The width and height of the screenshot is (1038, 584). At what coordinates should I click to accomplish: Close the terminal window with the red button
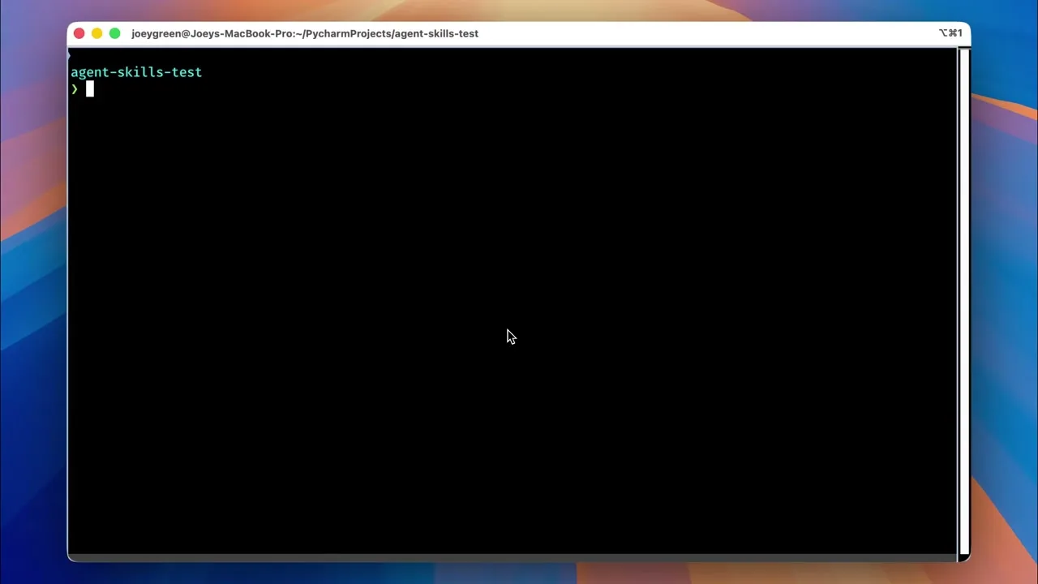click(79, 33)
